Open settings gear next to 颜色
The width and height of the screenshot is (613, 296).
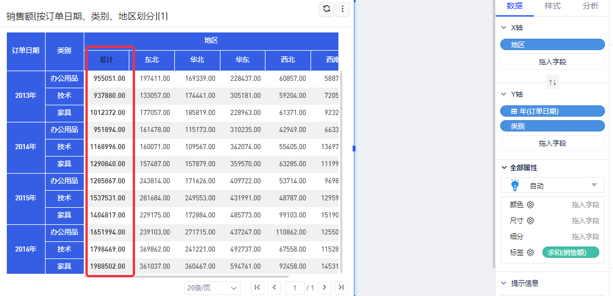pyautogui.click(x=530, y=205)
